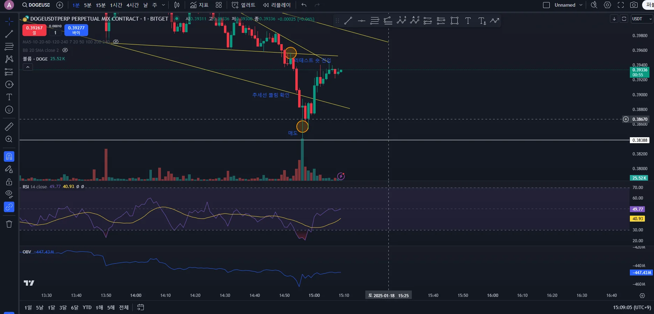Screen dimensions: 654x314
Task: Click the scroll-down arrow button near USDT
Action: point(614,19)
